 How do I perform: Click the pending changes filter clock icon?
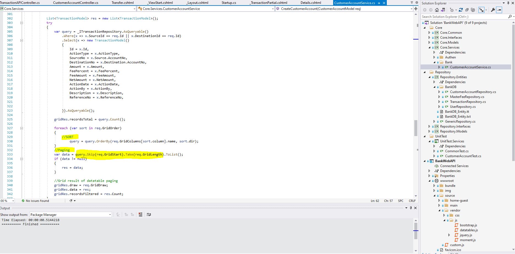(x=451, y=10)
